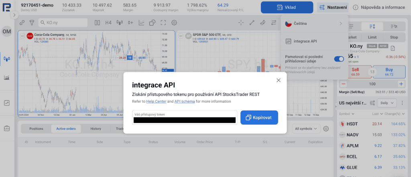Select the order ticket ladder view icon
This screenshot has height=177, width=411.
pyautogui.click(x=372, y=26)
